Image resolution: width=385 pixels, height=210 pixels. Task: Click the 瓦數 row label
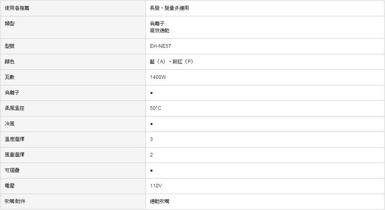[9, 77]
